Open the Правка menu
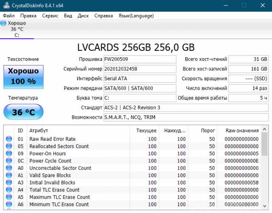 [28, 16]
